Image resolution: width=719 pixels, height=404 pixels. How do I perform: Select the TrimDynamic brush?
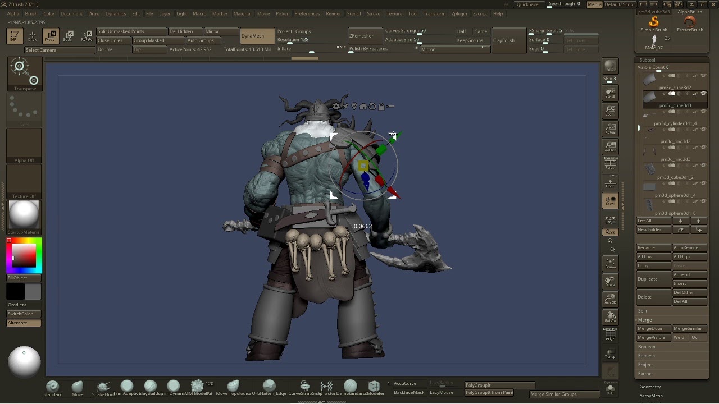(x=174, y=388)
